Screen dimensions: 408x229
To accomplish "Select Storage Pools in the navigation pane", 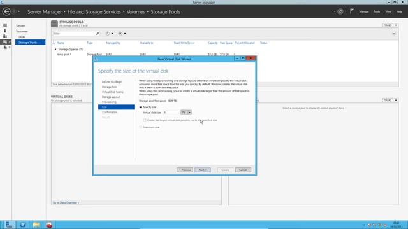I will [x=30, y=43].
